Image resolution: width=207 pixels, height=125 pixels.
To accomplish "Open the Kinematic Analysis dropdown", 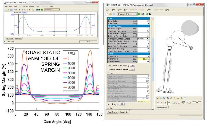I will [x=136, y=14].
